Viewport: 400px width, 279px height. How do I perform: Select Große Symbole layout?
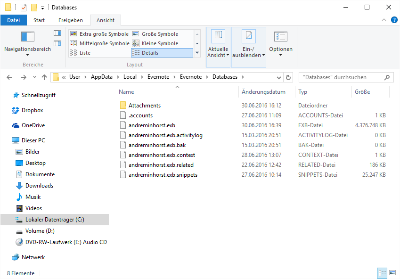[x=155, y=34]
